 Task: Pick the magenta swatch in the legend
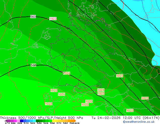pos(15,121)
